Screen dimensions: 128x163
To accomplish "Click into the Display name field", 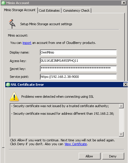I will coord(78,52).
